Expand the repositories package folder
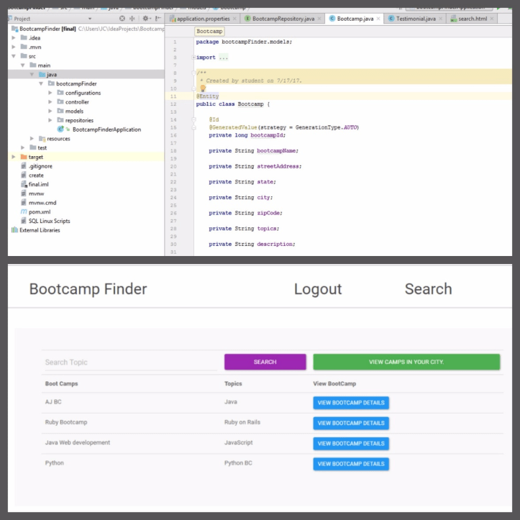The image size is (520, 520). pyautogui.click(x=50, y=120)
